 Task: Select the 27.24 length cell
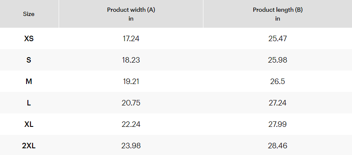[278, 103]
